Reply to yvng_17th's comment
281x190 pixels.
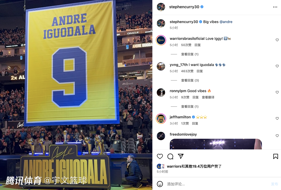[x=200, y=71]
